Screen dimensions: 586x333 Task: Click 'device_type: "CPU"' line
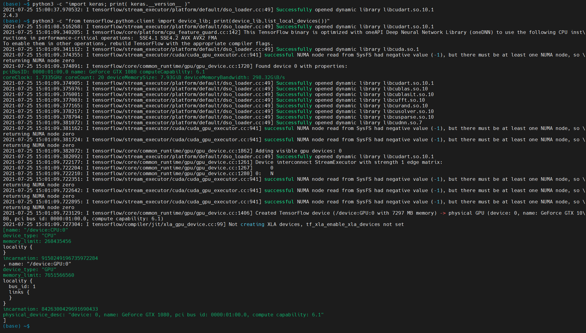pos(29,235)
